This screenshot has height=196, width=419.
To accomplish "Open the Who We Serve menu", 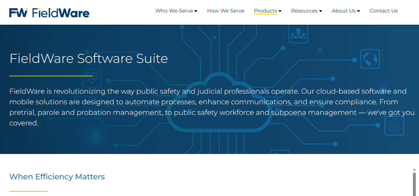I will pos(174,11).
